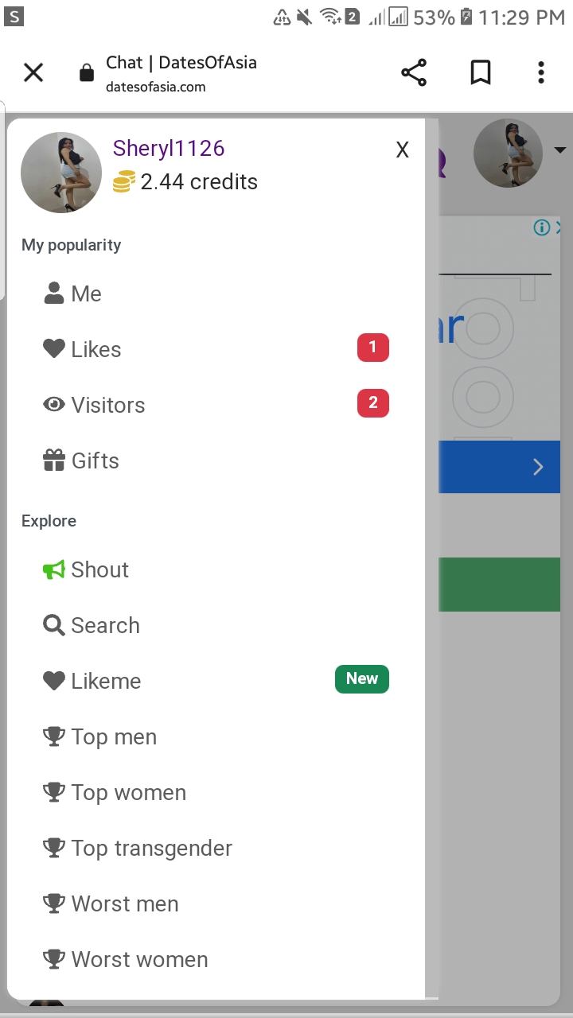Open the Sheryl1126 username link
Screen dimensions: 573x1018
pos(169,149)
